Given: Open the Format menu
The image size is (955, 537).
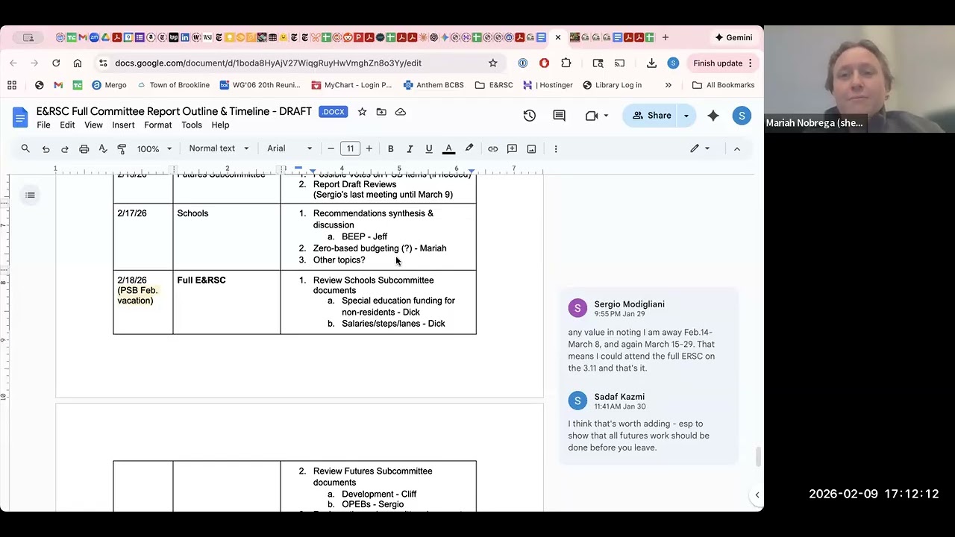Looking at the screenshot, I should [x=158, y=125].
